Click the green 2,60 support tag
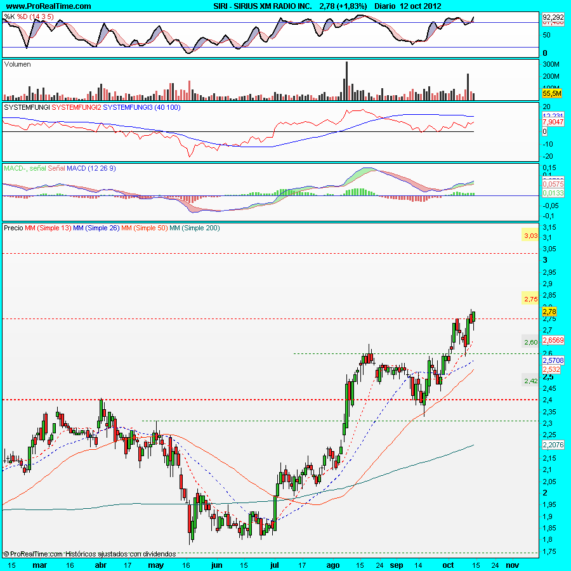The width and height of the screenshot is (571, 571). click(530, 342)
